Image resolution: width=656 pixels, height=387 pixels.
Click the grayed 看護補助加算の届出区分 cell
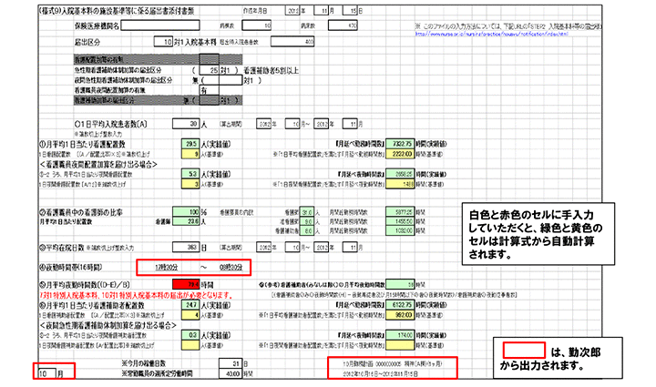point(210,100)
